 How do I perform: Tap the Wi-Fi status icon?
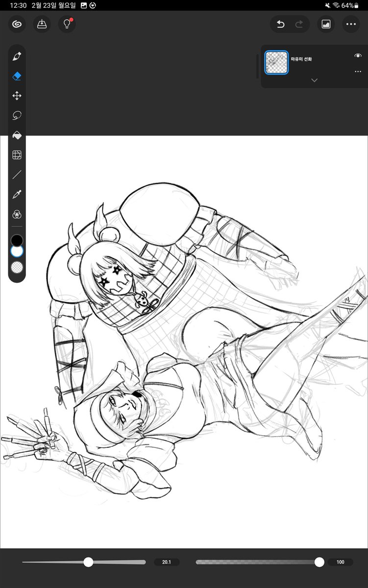(x=336, y=5)
